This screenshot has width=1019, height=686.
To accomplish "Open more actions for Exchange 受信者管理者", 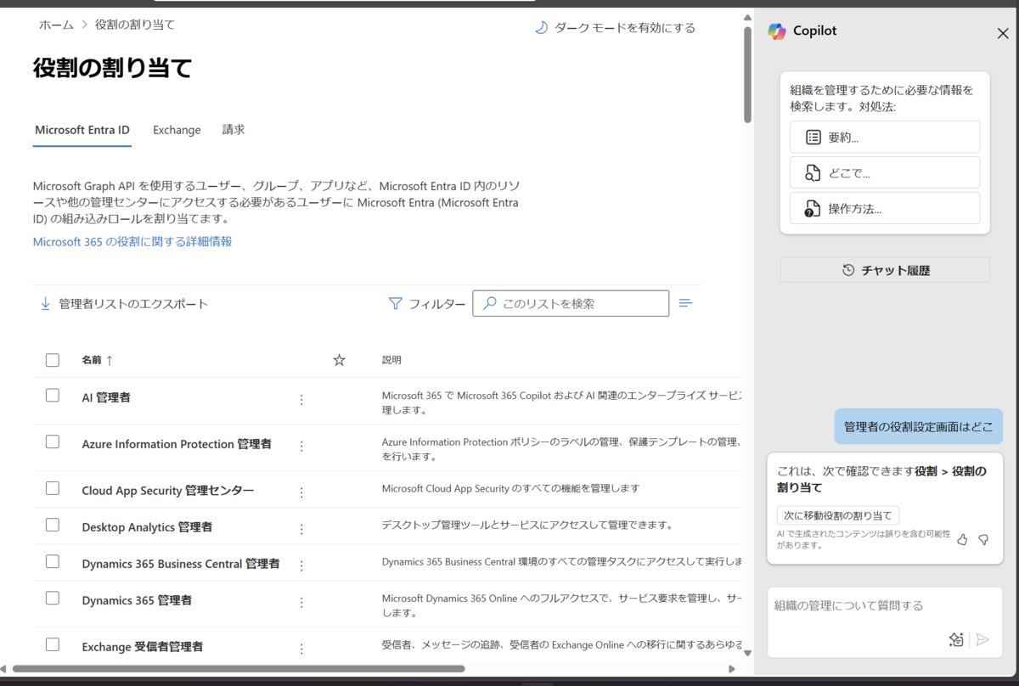I will (x=301, y=648).
